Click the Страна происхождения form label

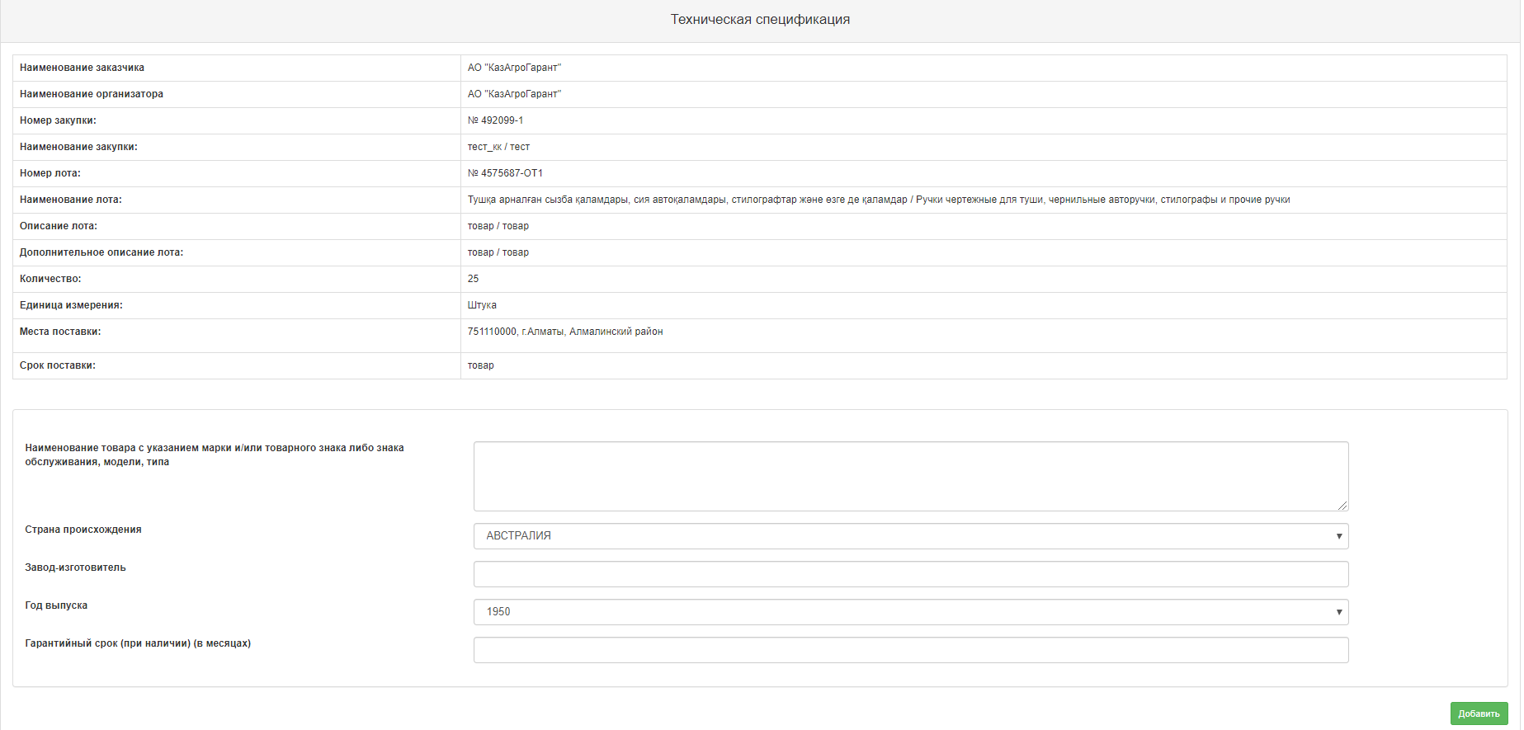pyautogui.click(x=83, y=530)
